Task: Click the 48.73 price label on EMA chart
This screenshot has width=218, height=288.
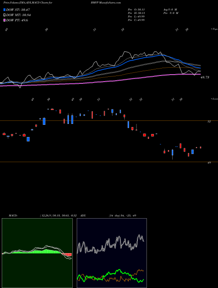Action: [204, 78]
